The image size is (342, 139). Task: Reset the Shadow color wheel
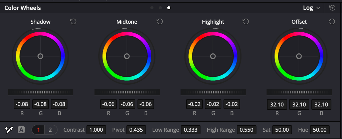pos(73,22)
